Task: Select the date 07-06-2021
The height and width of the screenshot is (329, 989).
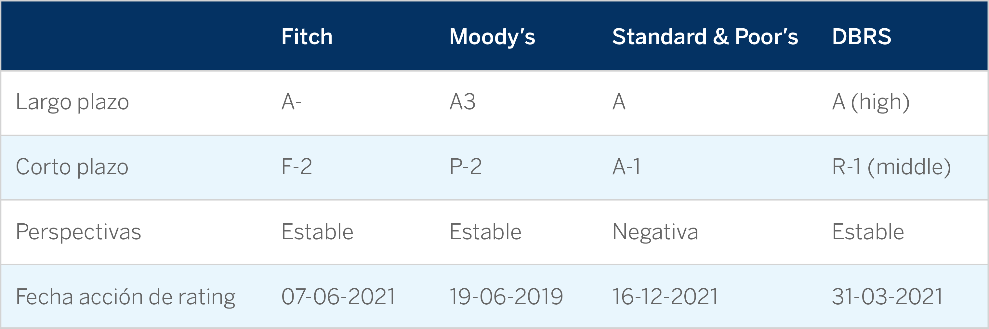Action: (x=338, y=297)
